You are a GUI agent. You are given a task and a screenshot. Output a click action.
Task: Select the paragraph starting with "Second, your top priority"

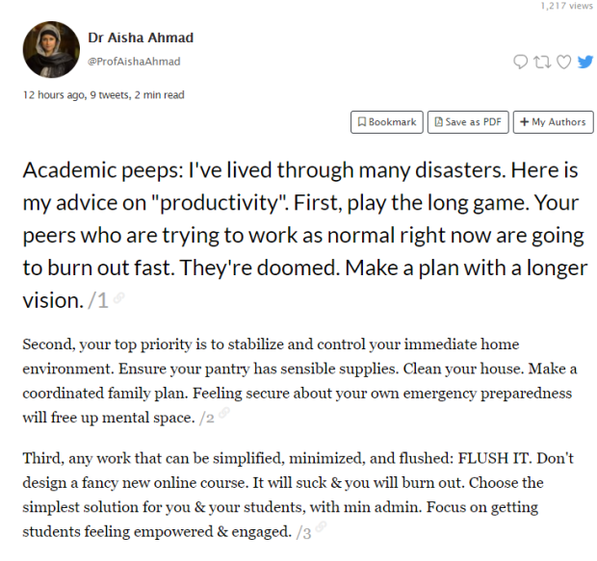tap(298, 379)
